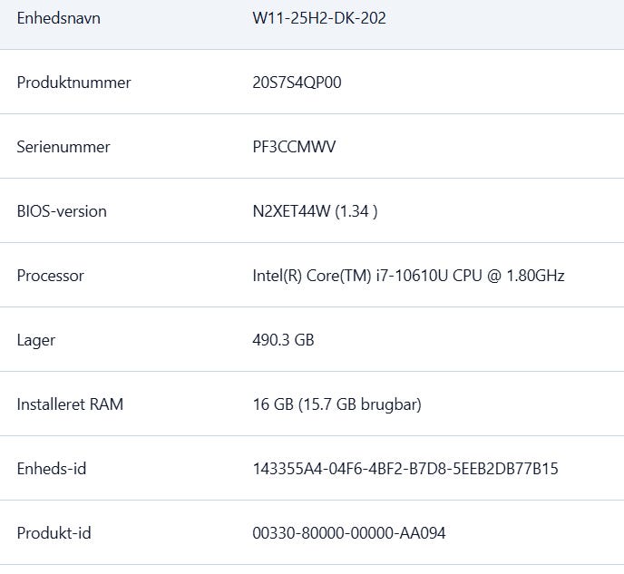The width and height of the screenshot is (624, 574).
Task: Click BIOS value N2XET44W (1.34)
Action: coord(316,211)
